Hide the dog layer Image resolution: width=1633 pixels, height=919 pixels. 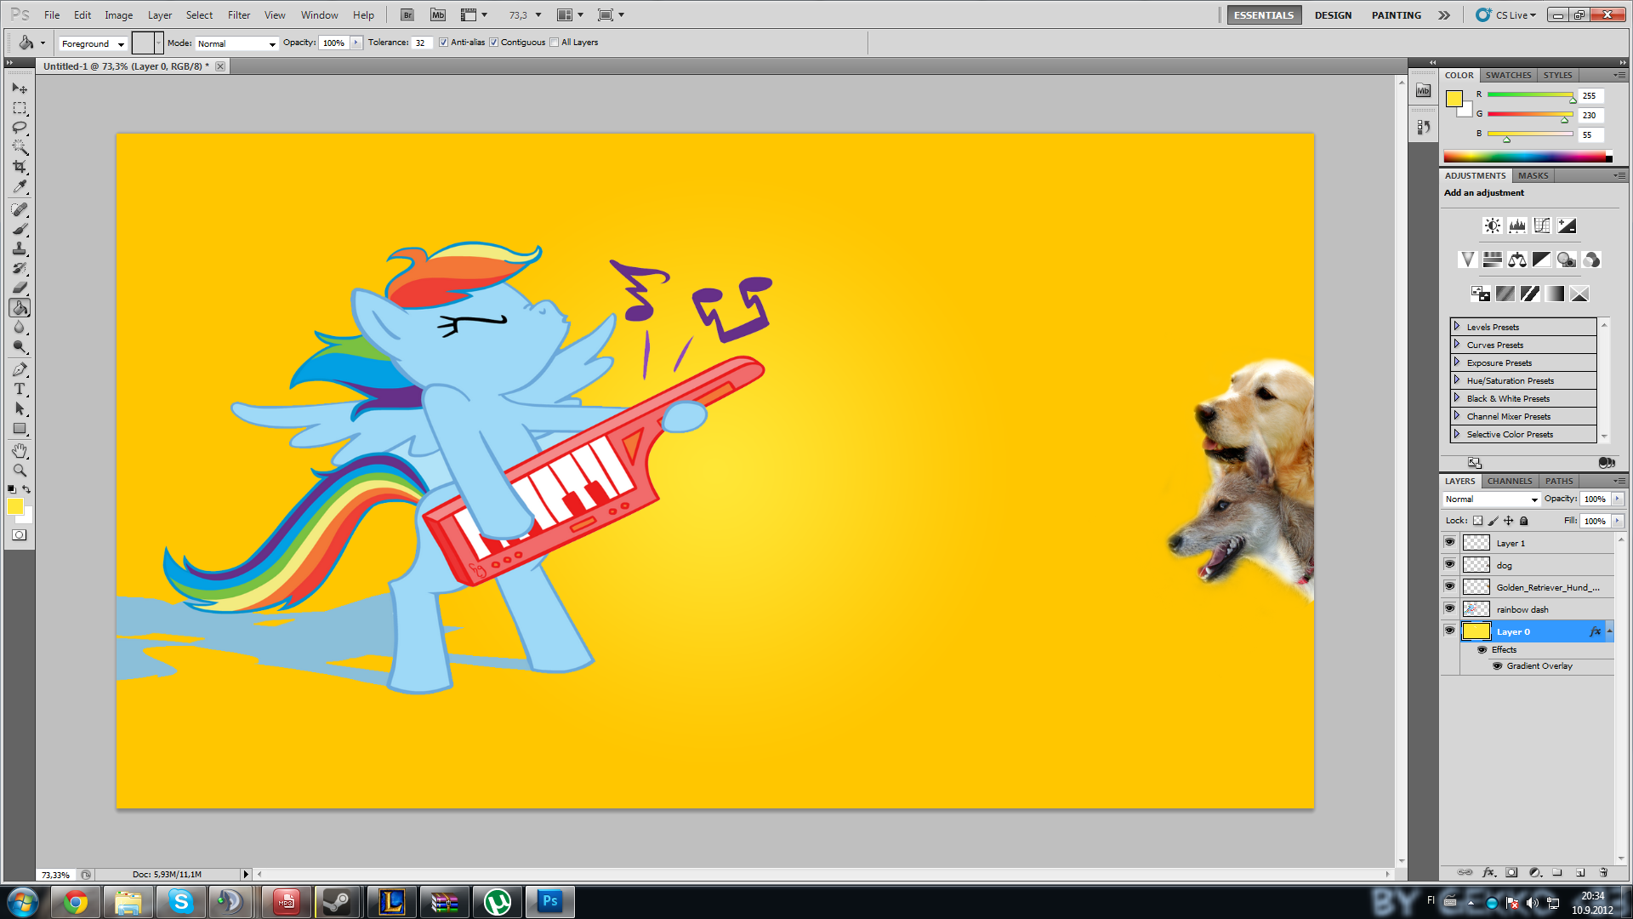[1449, 564]
